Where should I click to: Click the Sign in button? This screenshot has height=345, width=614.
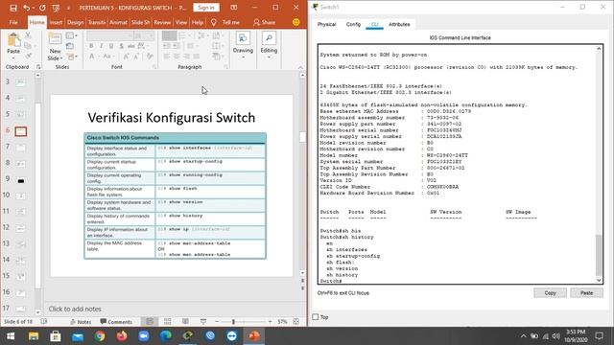click(206, 8)
